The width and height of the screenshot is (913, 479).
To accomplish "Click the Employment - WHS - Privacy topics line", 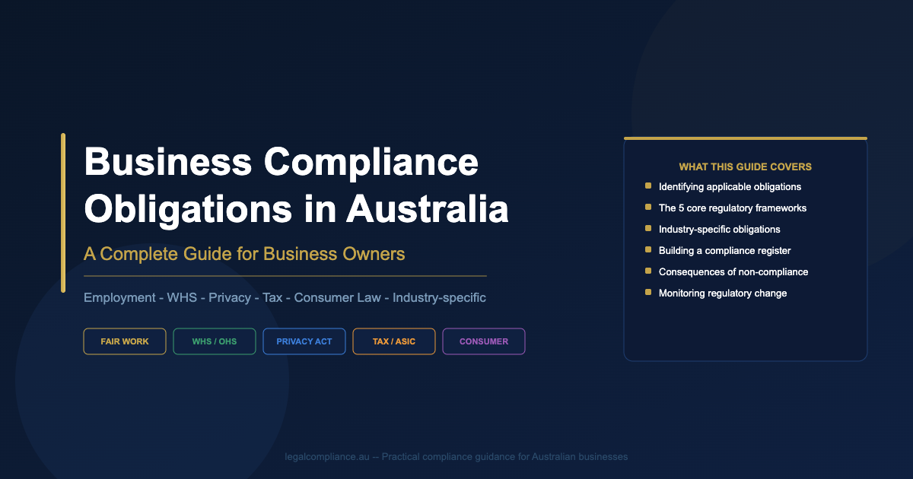I will (285, 297).
